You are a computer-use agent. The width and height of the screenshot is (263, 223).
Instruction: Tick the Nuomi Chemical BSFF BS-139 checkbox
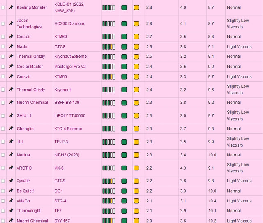[x=3, y=103]
